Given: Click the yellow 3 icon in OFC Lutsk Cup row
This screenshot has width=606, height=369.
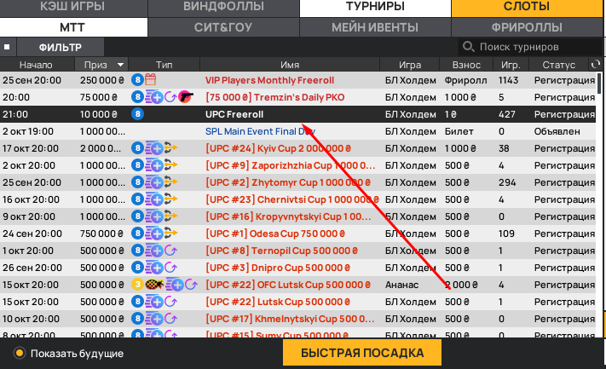Looking at the screenshot, I should tap(137, 285).
